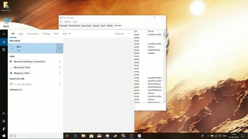Click the network icon in system tray

pyautogui.click(x=216, y=136)
